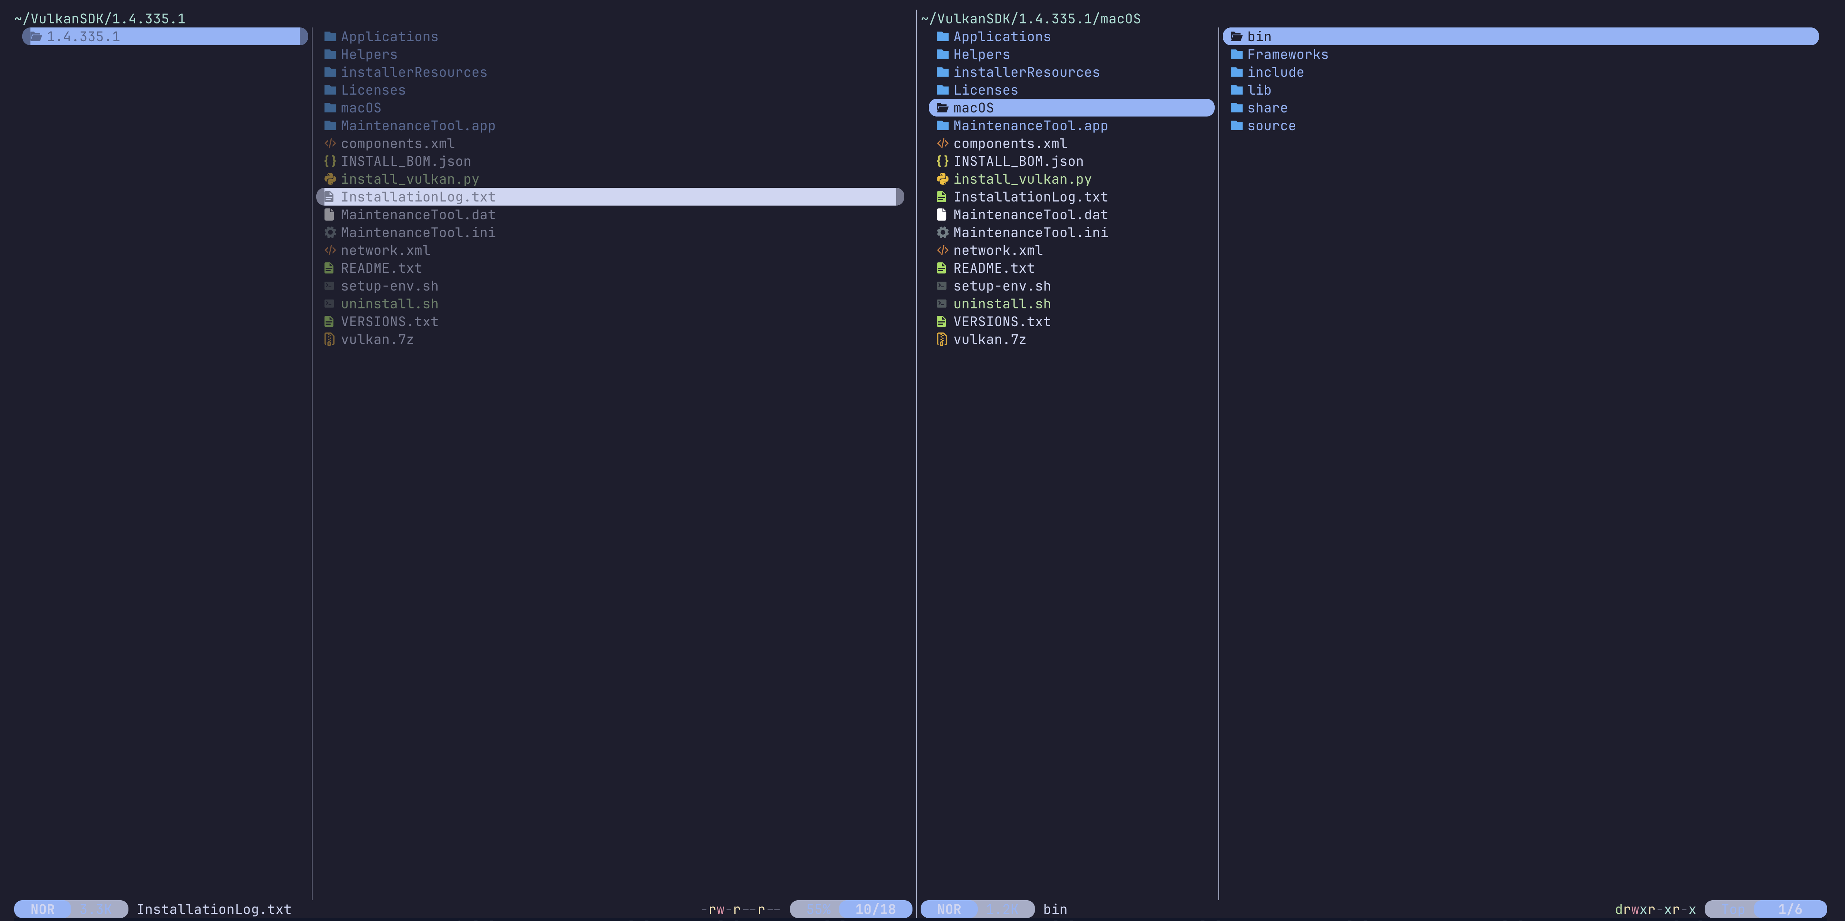Click the braces icon on INSTALL_BOM.json

(330, 161)
